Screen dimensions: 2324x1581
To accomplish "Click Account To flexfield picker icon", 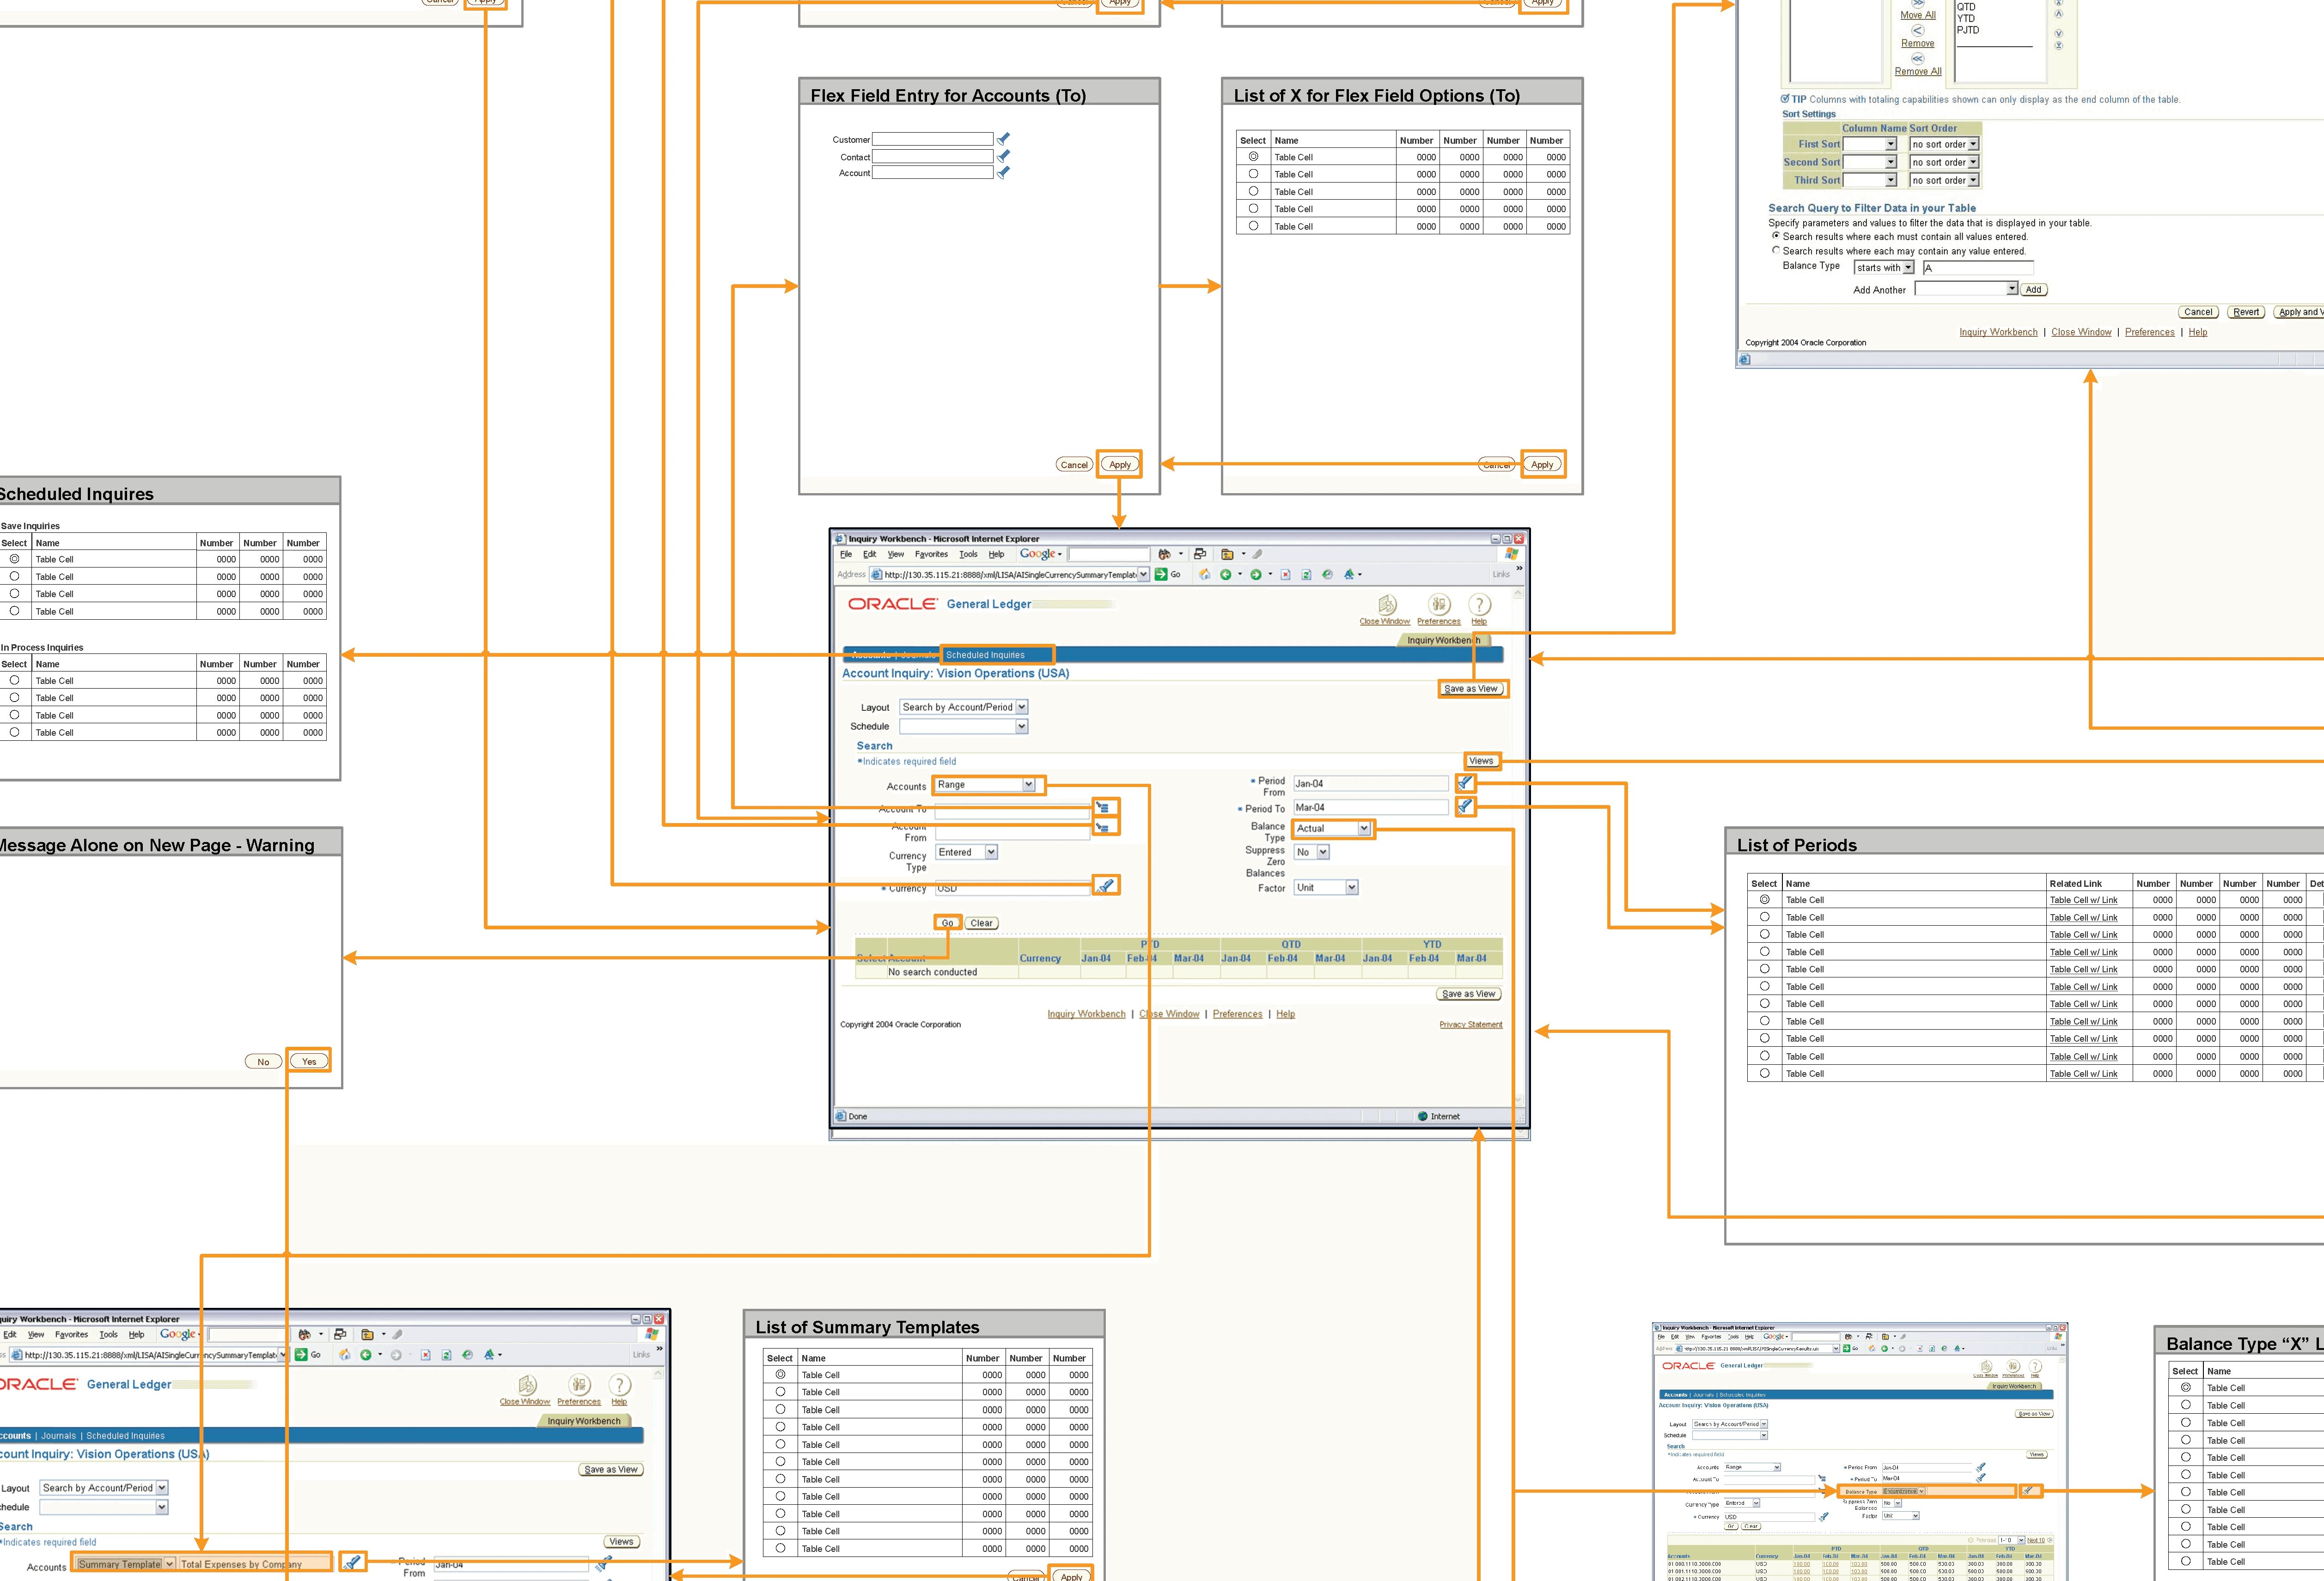I will [x=1103, y=808].
